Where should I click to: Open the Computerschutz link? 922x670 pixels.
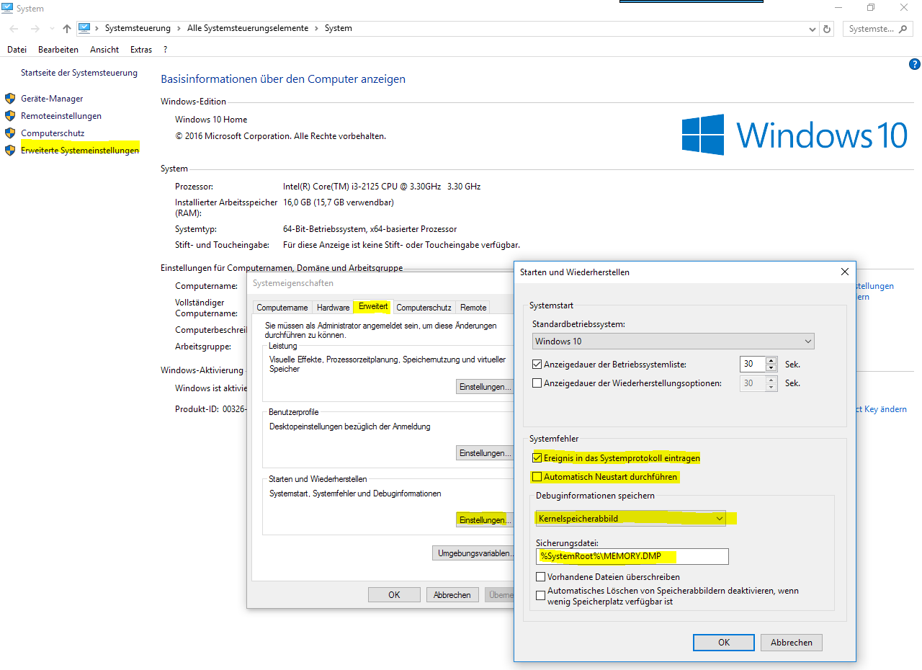coord(53,133)
